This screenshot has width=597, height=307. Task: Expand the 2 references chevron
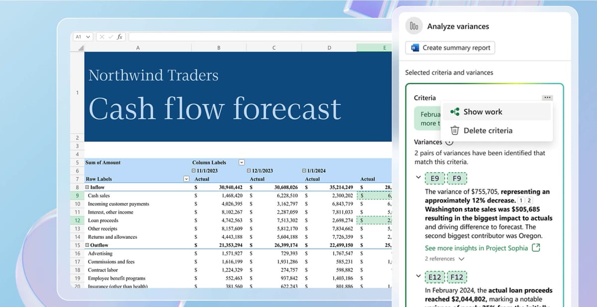461,259
